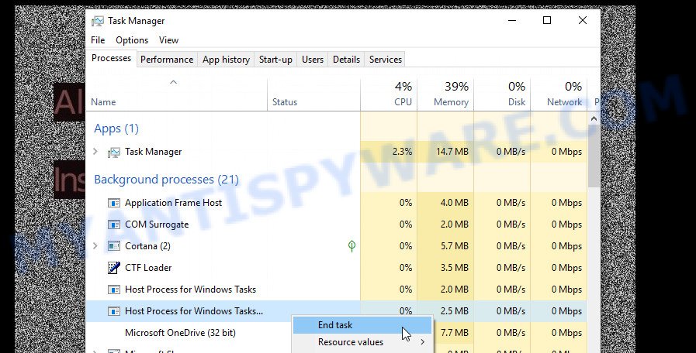
Task: Choose End task from the context menu
Action: [362, 325]
